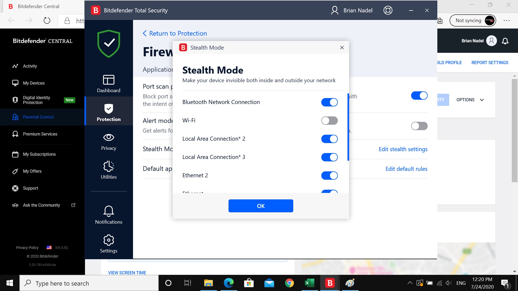518x291 pixels.
Task: Open the Paint app from the taskbar
Action: point(350,283)
